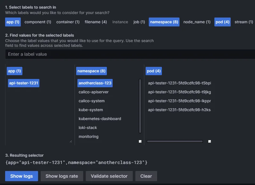The height and width of the screenshot is (185, 255).
Task: Toggle the filename (4) label
Action: [x=96, y=22]
